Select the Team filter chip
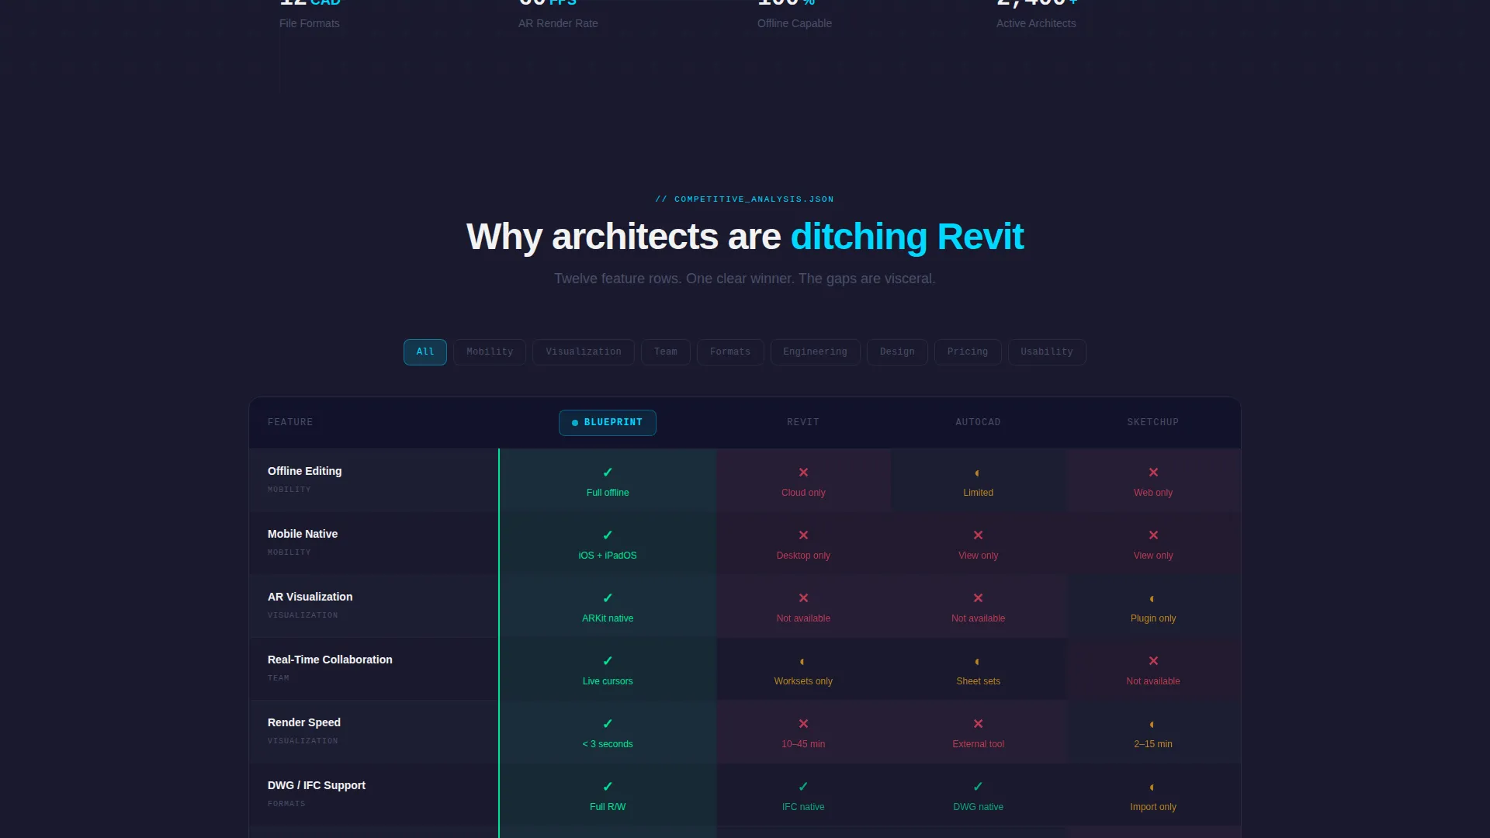Image resolution: width=1490 pixels, height=838 pixels. pos(665,352)
